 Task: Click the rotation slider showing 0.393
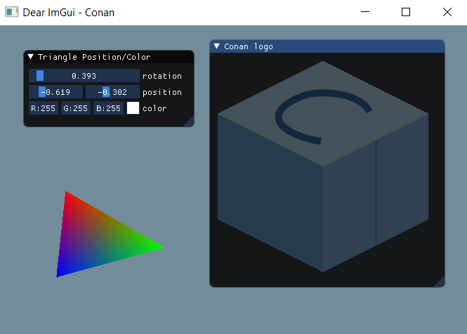84,76
